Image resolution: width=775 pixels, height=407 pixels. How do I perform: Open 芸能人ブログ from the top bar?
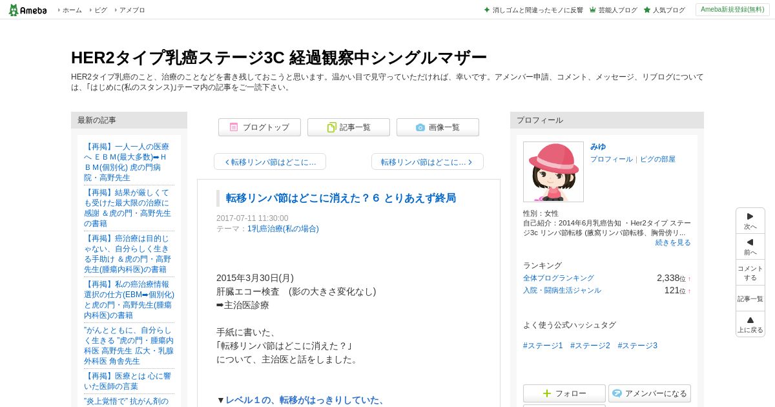click(x=613, y=10)
